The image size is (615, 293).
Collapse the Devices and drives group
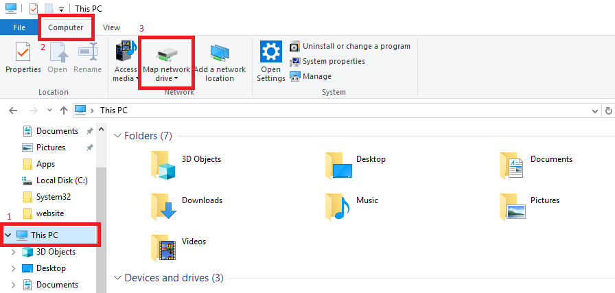point(117,278)
